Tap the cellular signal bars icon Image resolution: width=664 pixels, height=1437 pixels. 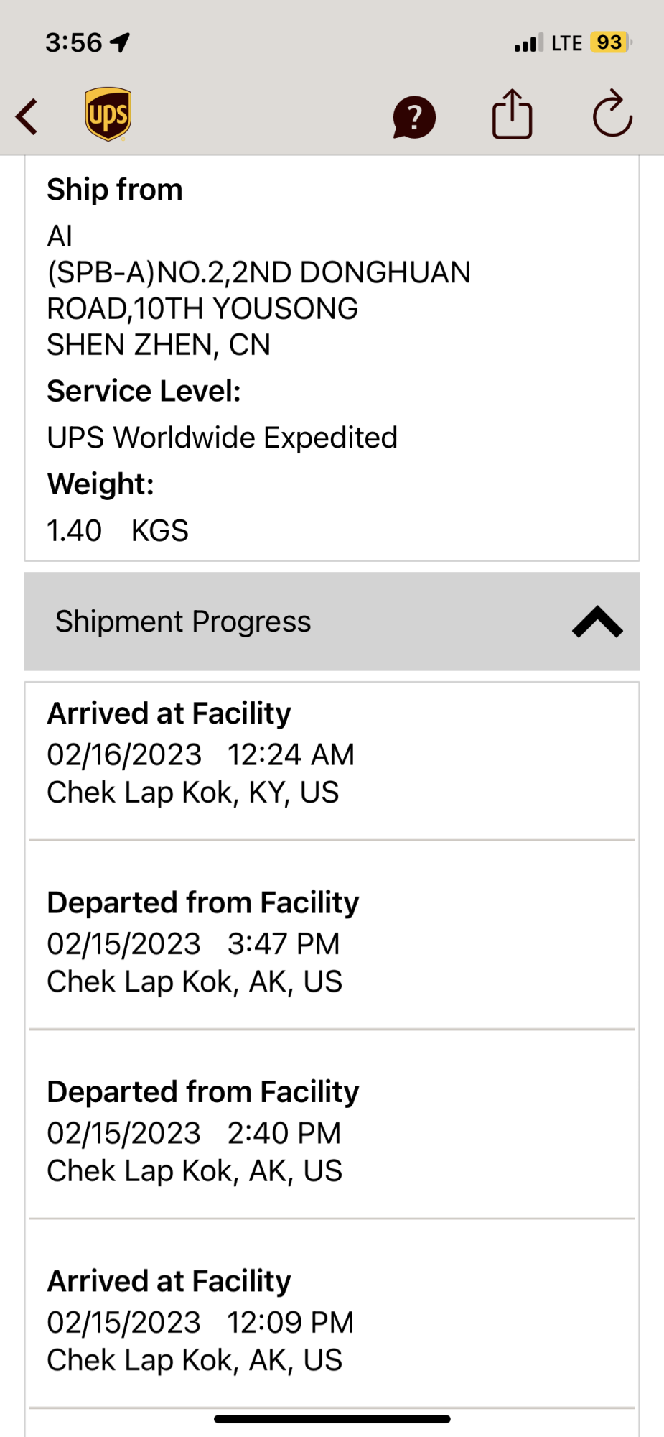pyautogui.click(x=528, y=43)
